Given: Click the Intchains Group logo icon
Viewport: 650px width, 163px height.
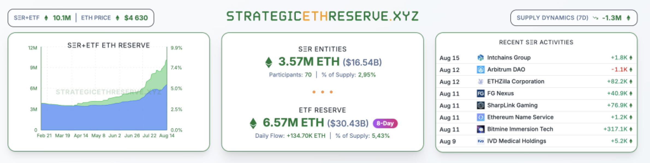Looking at the screenshot, I should point(480,58).
